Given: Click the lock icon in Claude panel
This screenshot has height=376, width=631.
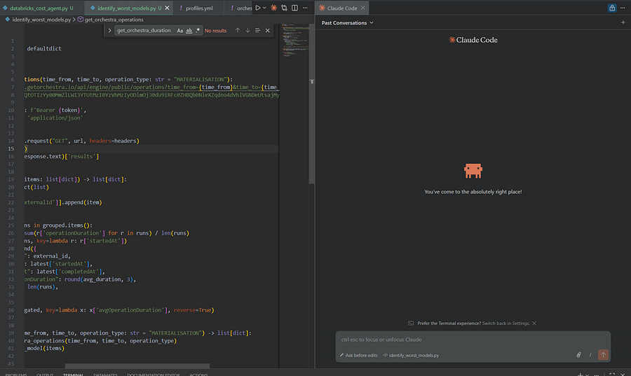Looking at the screenshot, I should click(x=612, y=8).
